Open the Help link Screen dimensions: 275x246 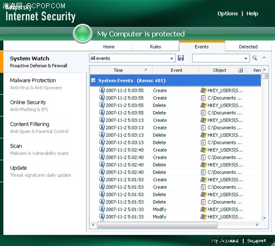[252, 14]
